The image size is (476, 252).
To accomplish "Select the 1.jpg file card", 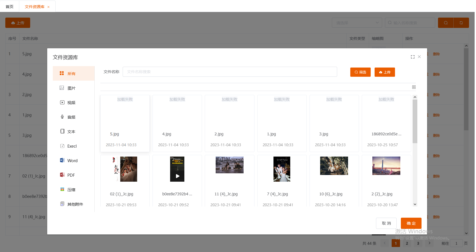I will click(282, 123).
